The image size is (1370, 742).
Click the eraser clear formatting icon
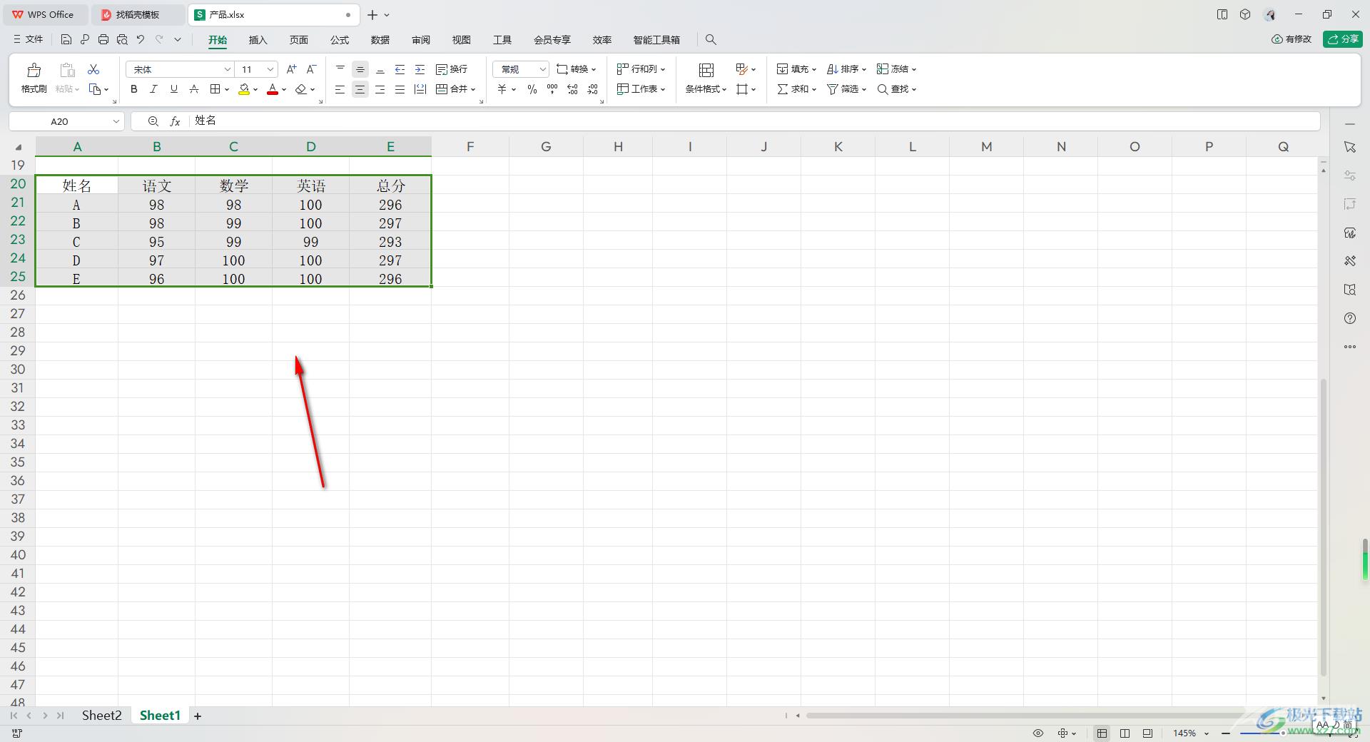[300, 89]
